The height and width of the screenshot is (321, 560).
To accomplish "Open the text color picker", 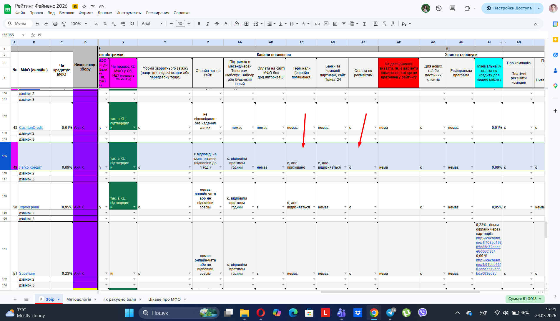I will pos(226,24).
